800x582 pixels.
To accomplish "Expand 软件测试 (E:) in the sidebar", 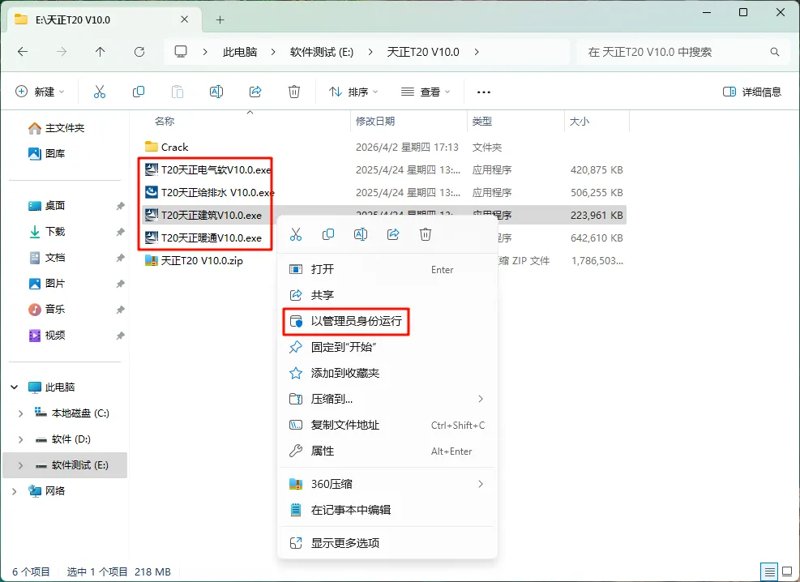I will coord(20,466).
